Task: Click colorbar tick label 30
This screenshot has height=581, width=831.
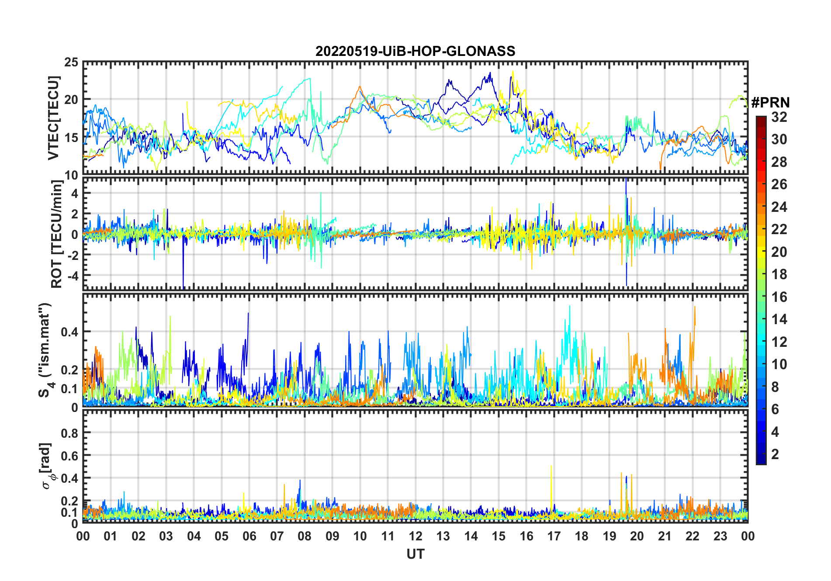Action: tap(779, 139)
